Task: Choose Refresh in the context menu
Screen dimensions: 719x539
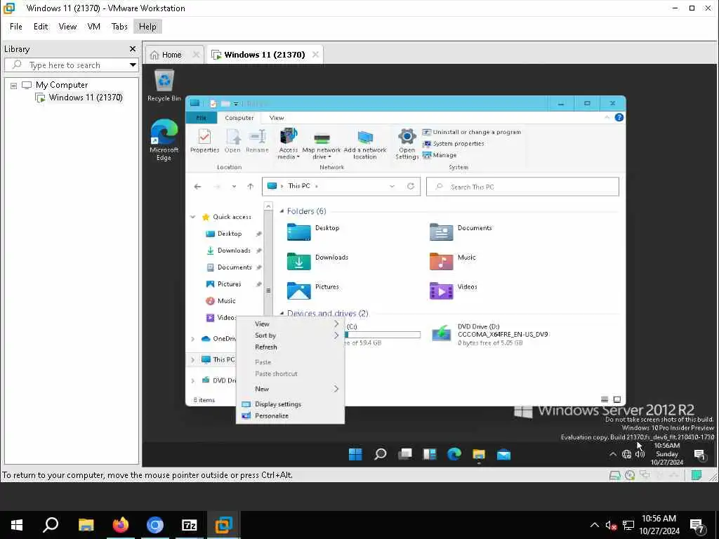Action: click(290, 347)
